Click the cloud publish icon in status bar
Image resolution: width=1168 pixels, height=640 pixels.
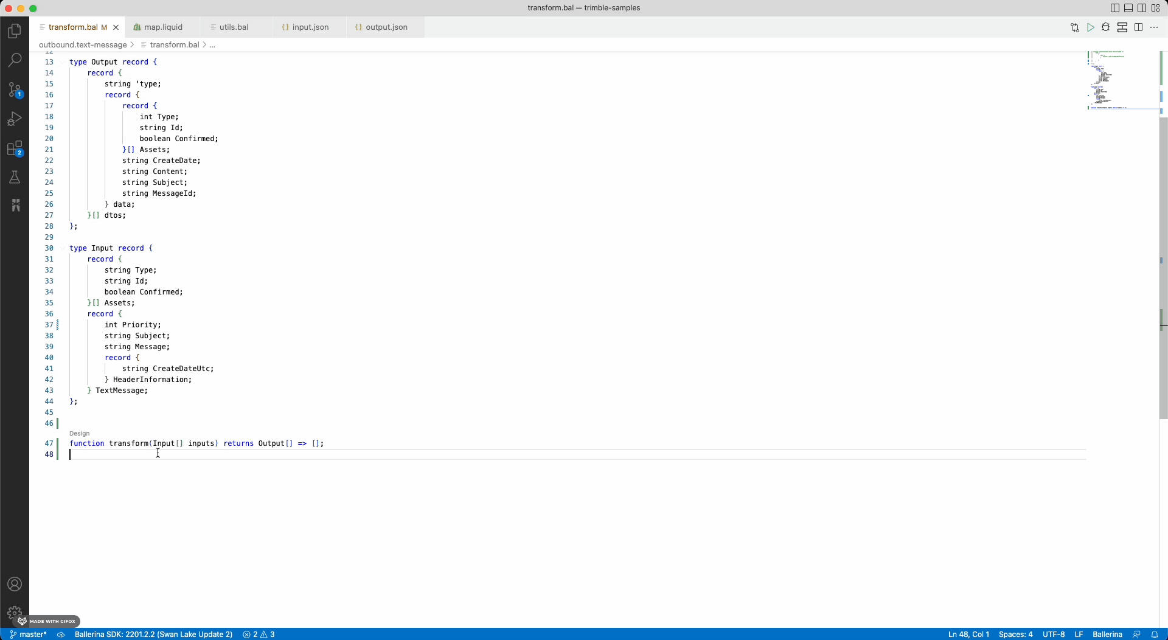[61, 634]
